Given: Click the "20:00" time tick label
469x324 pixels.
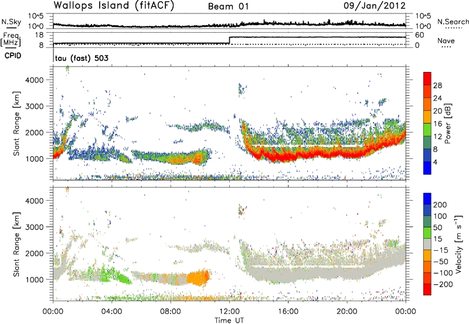Looking at the screenshot, I should pos(347,312).
